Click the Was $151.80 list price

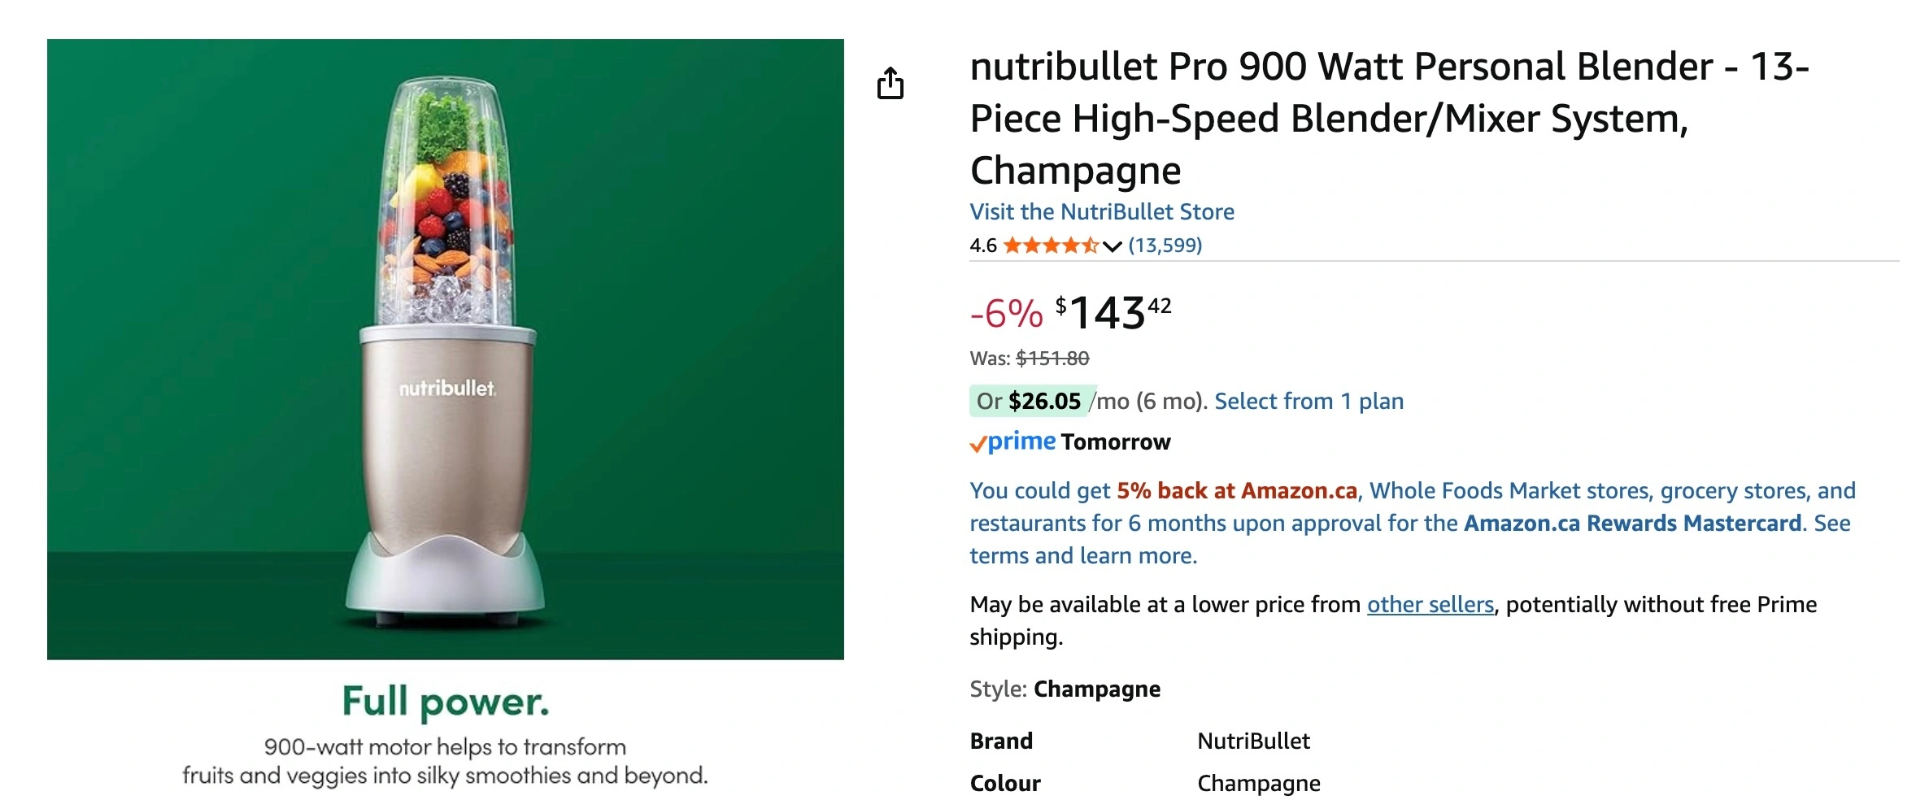pyautogui.click(x=1029, y=359)
